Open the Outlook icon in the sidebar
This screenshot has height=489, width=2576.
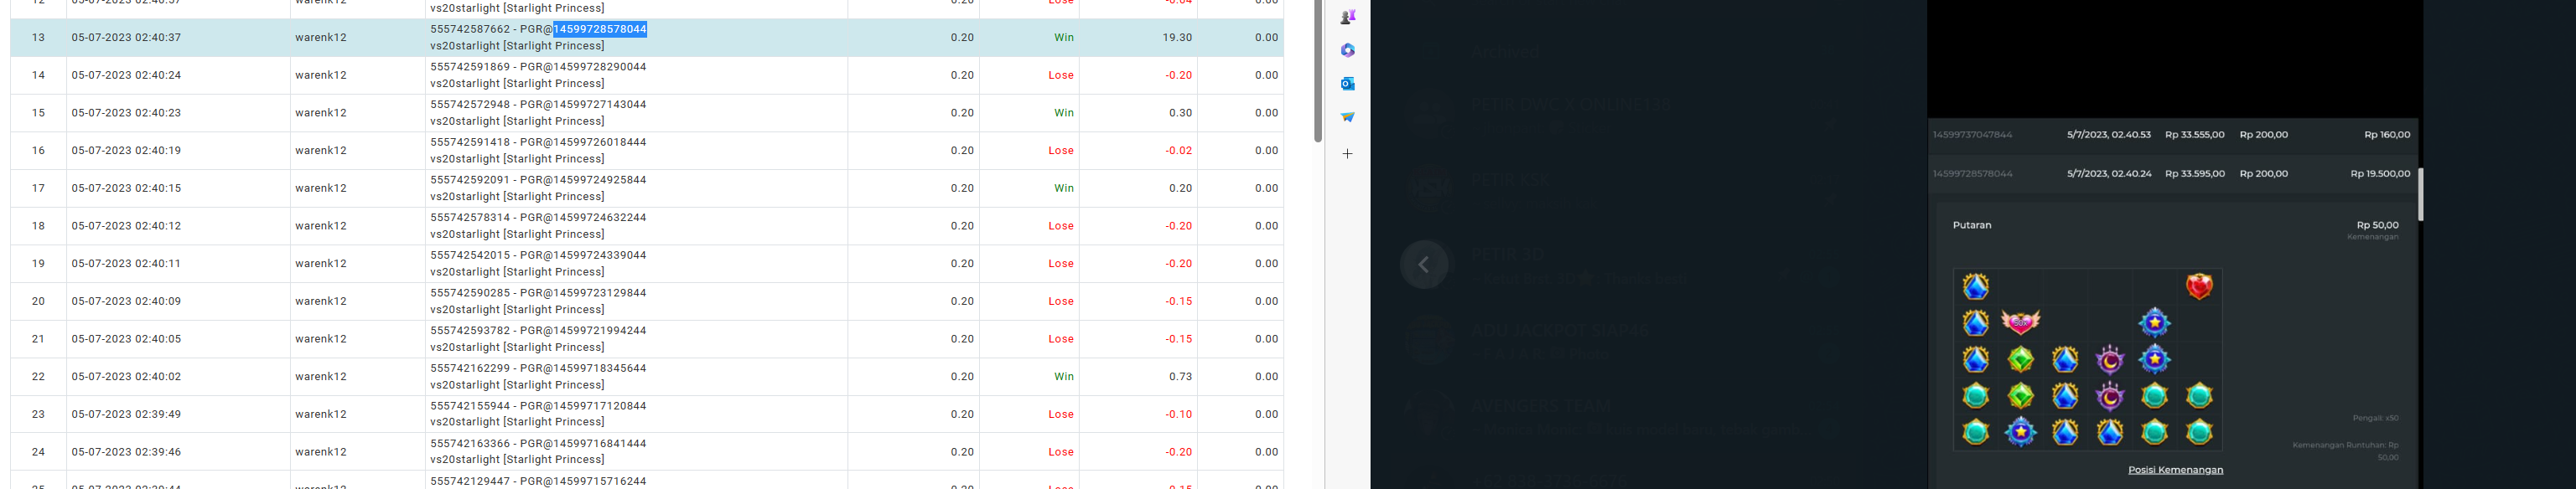pyautogui.click(x=1348, y=84)
